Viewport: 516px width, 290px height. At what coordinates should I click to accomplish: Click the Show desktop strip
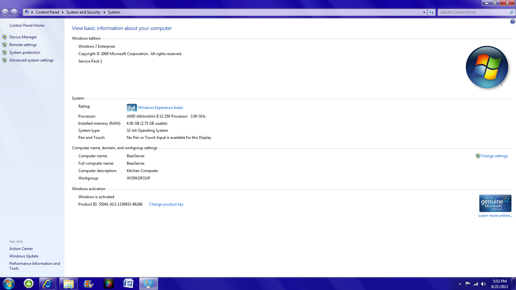click(513, 284)
